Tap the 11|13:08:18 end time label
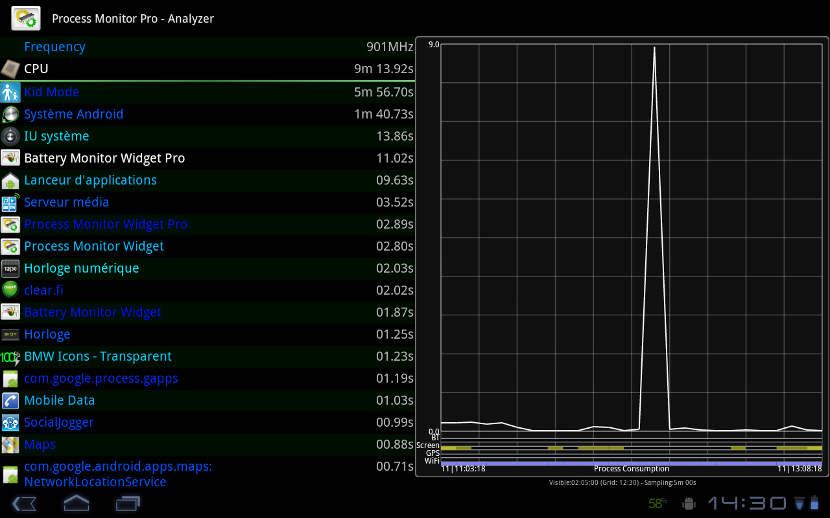 800,469
